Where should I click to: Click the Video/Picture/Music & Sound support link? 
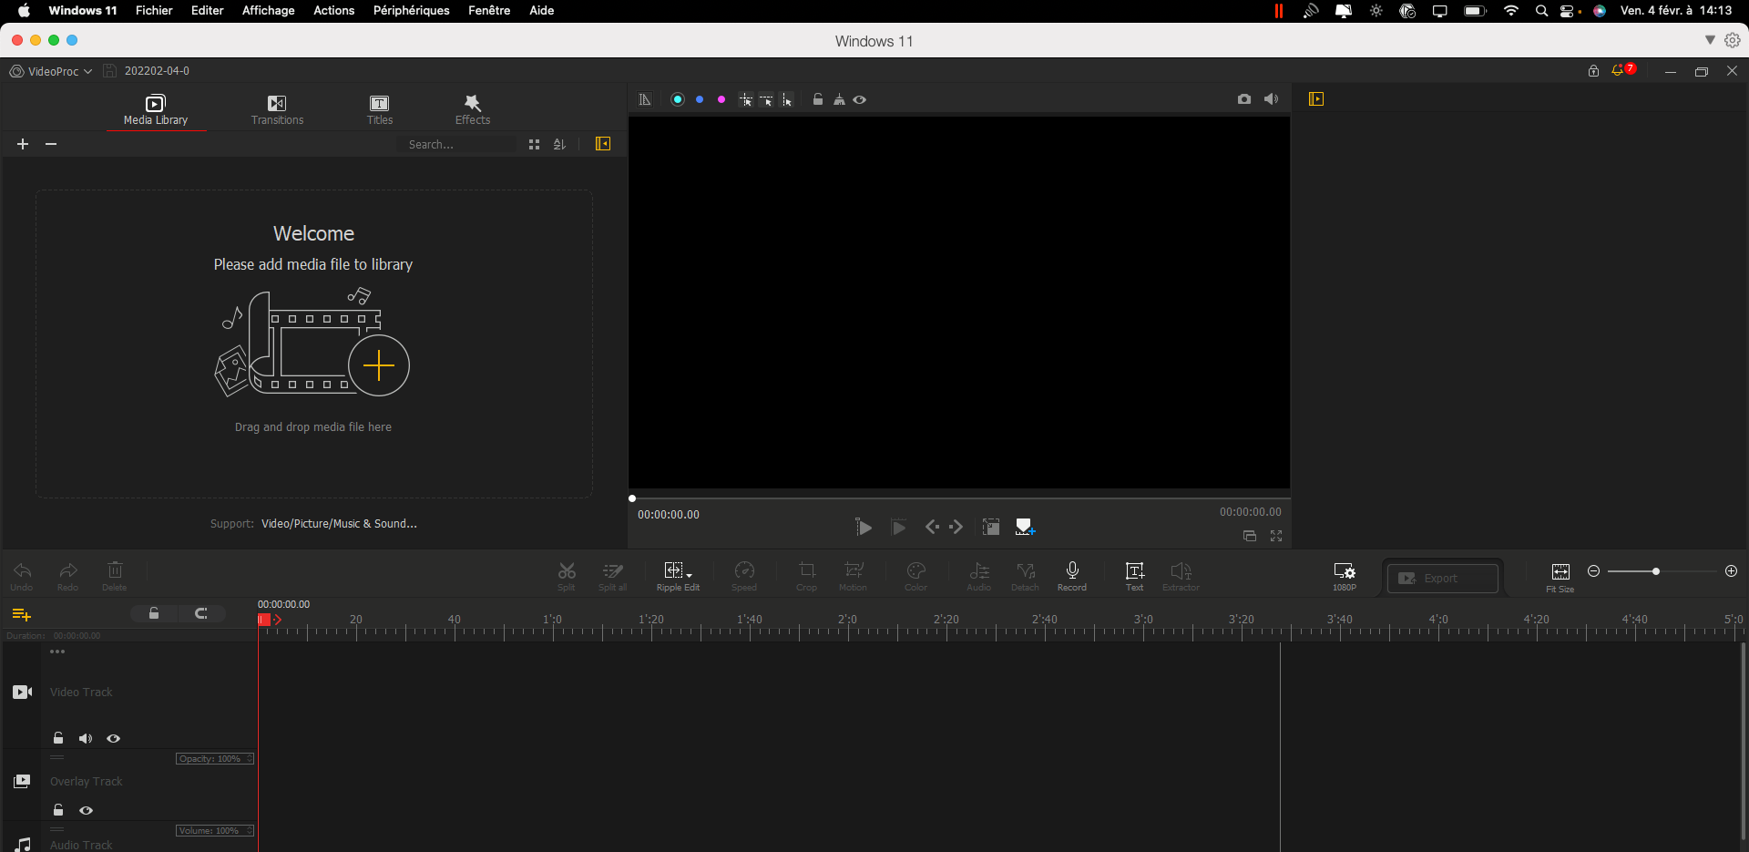coord(339,524)
